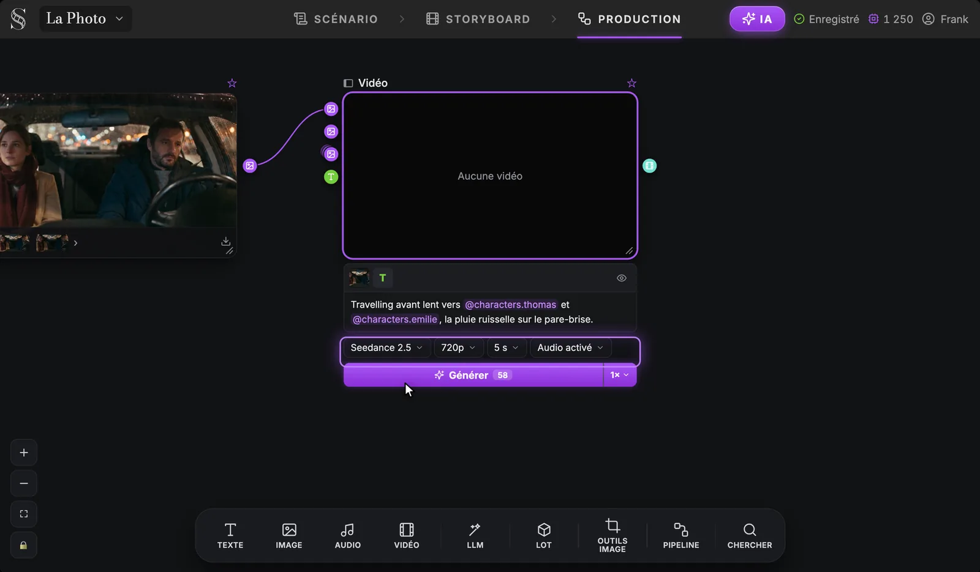980x572 pixels.
Task: Open Outils Image in the toolbar
Action: 612,536
